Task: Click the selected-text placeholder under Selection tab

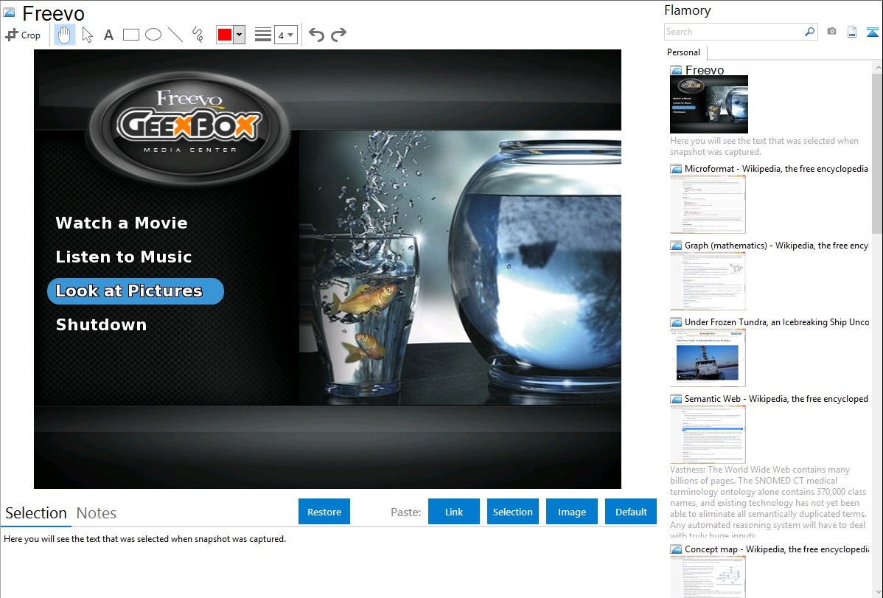Action: coord(144,539)
